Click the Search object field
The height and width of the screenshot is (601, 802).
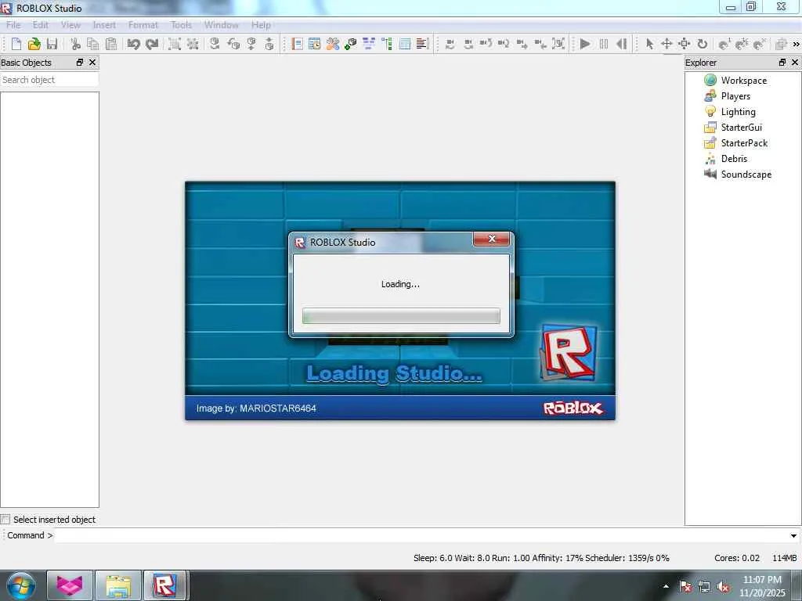pyautogui.click(x=49, y=80)
